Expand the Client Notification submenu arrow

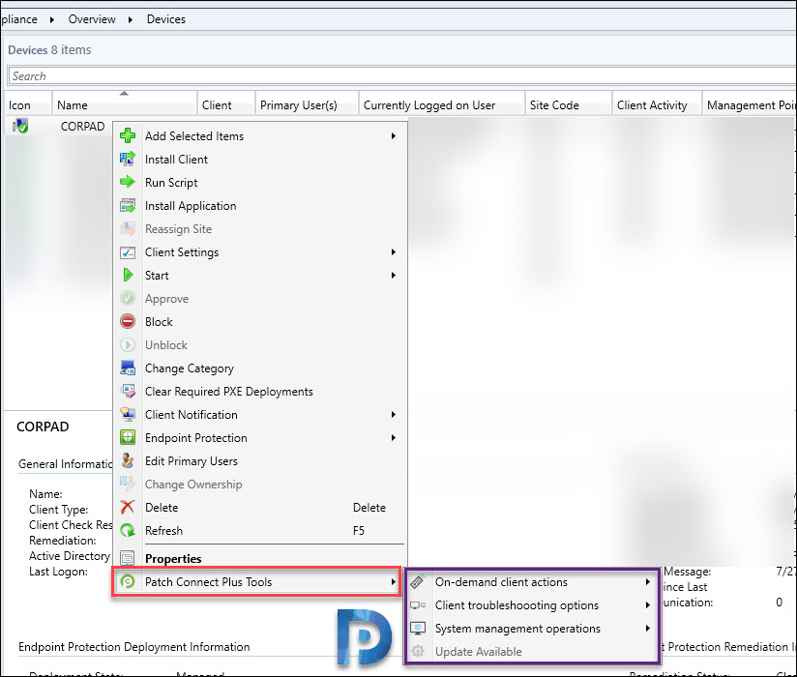[x=393, y=414]
